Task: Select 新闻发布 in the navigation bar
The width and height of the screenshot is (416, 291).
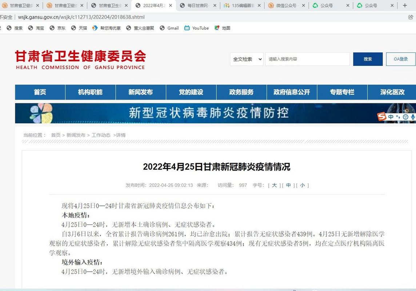Action: point(140,92)
